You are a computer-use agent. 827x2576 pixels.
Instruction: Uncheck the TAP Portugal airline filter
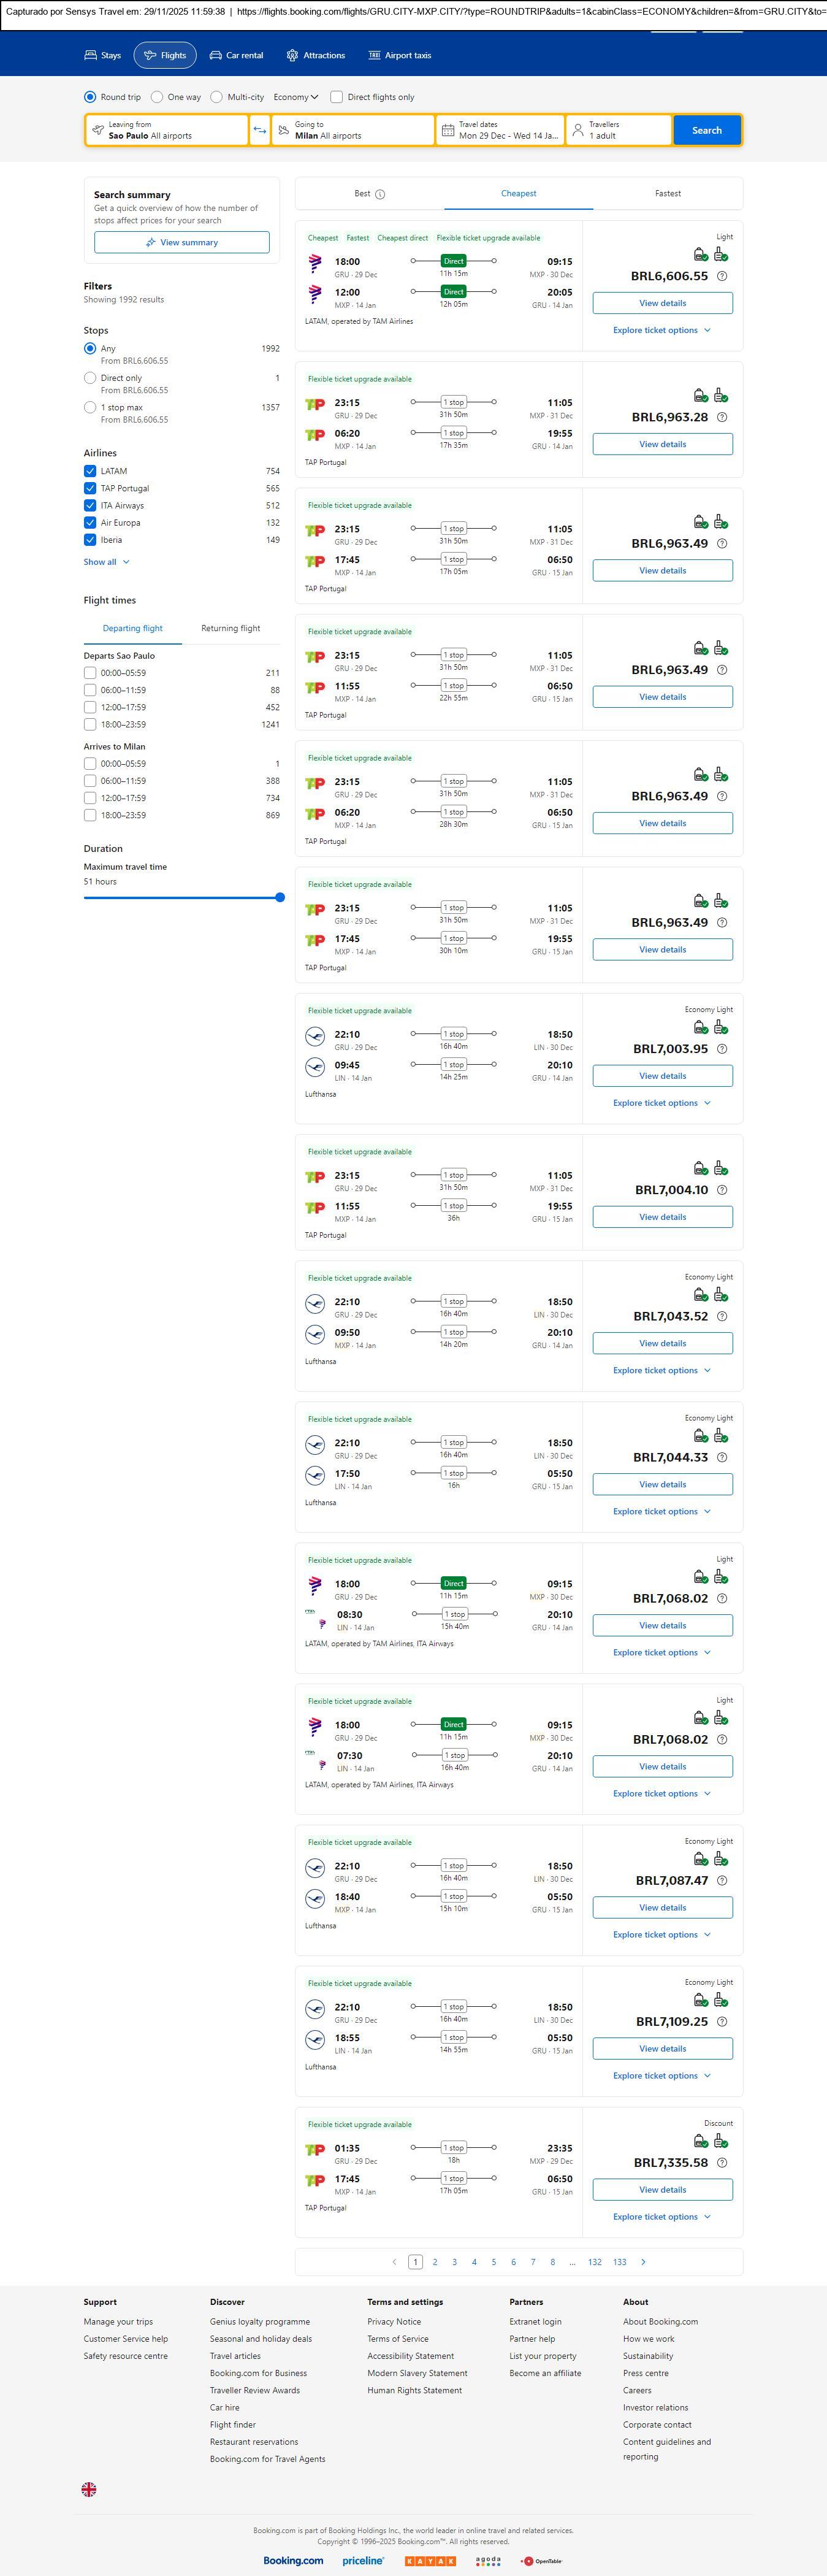[x=90, y=488]
